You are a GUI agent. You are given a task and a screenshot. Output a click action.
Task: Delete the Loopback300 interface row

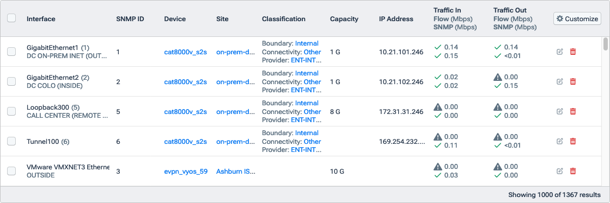(572, 111)
